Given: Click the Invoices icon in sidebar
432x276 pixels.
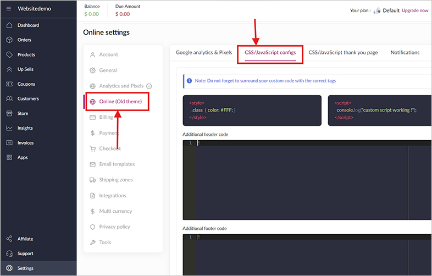Looking at the screenshot, I should point(9,143).
